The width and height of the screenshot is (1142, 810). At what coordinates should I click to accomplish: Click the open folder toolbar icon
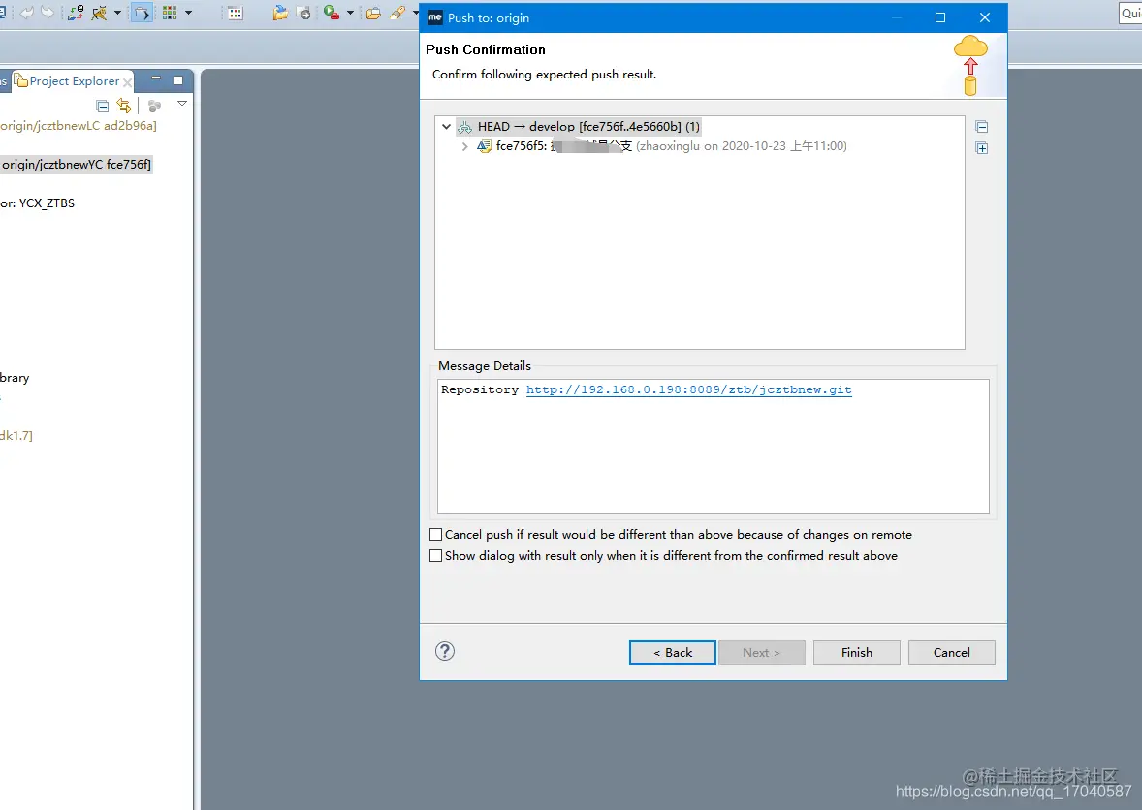(x=373, y=13)
